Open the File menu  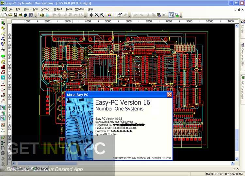(x=10, y=9)
